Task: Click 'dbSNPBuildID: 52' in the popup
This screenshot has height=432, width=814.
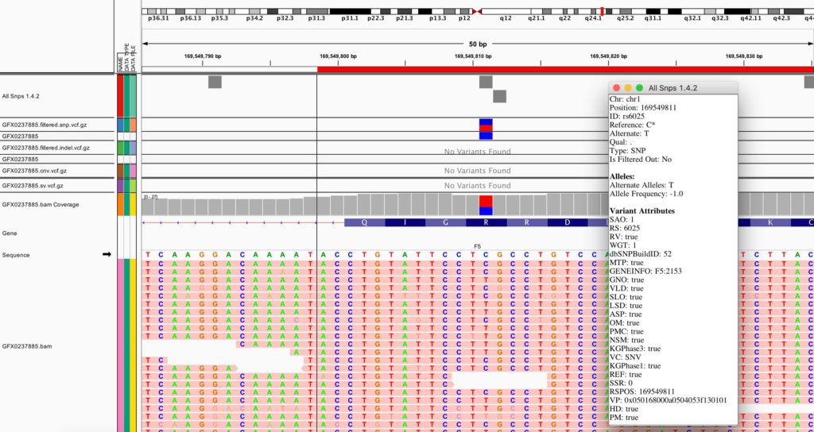Action: point(640,254)
